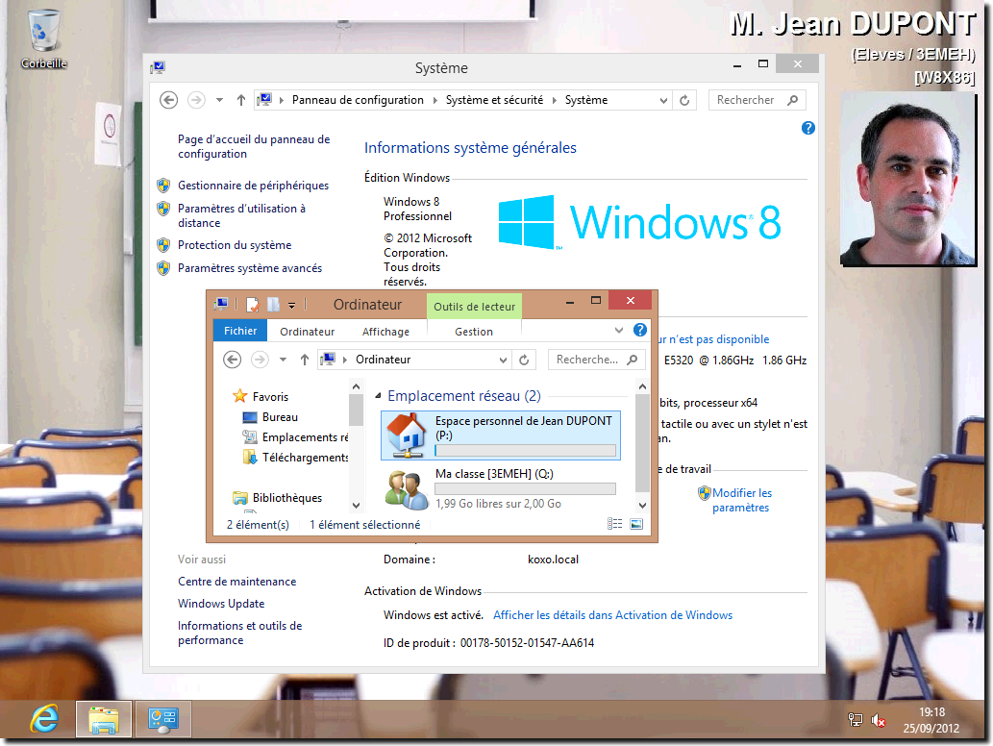Click Afficher les détails dans Activation de Windows

point(613,615)
